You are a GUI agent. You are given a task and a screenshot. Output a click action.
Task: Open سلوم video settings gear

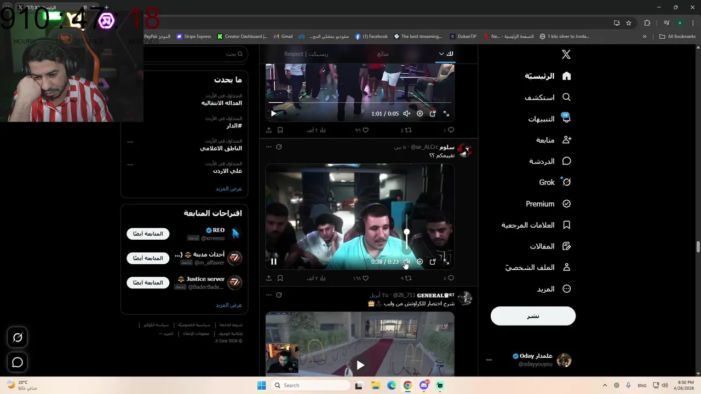pos(420,262)
